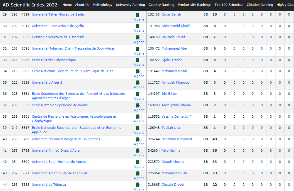
Task: Click flag icon in Université d'Alger 2 row
Action: tap(139, 83)
